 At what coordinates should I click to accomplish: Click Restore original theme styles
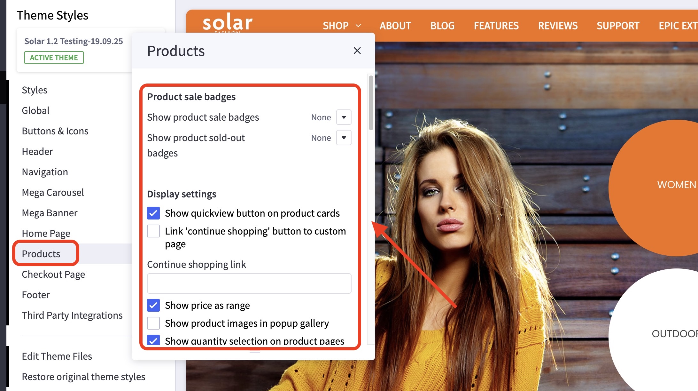click(x=83, y=377)
